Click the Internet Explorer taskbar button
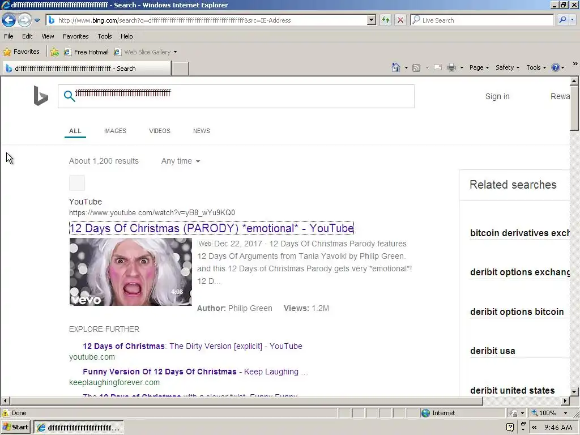 point(79,428)
